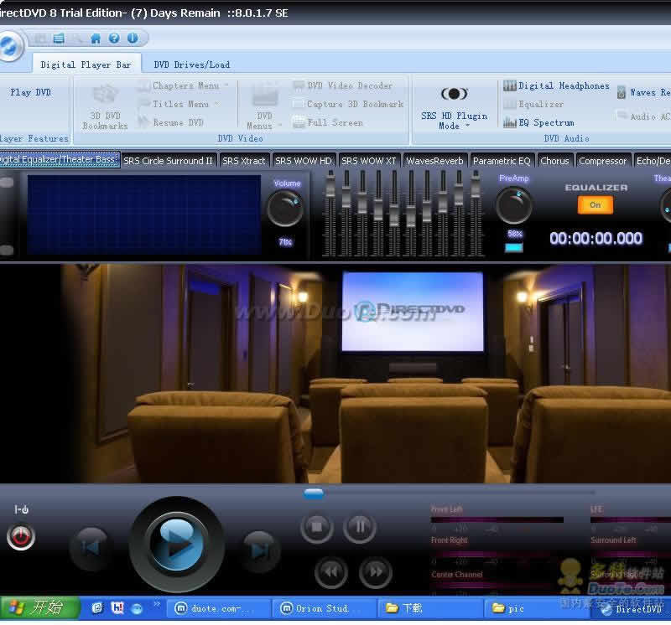
Task: Open Digital Headphones in DVD Audio group
Action: [556, 86]
